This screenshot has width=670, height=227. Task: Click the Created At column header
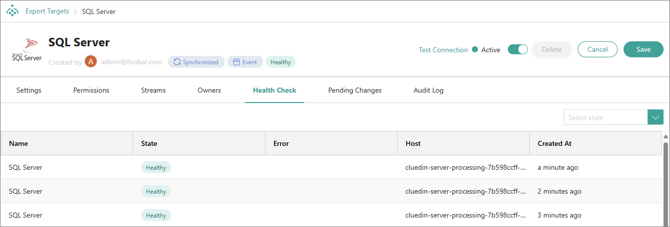[596, 143]
